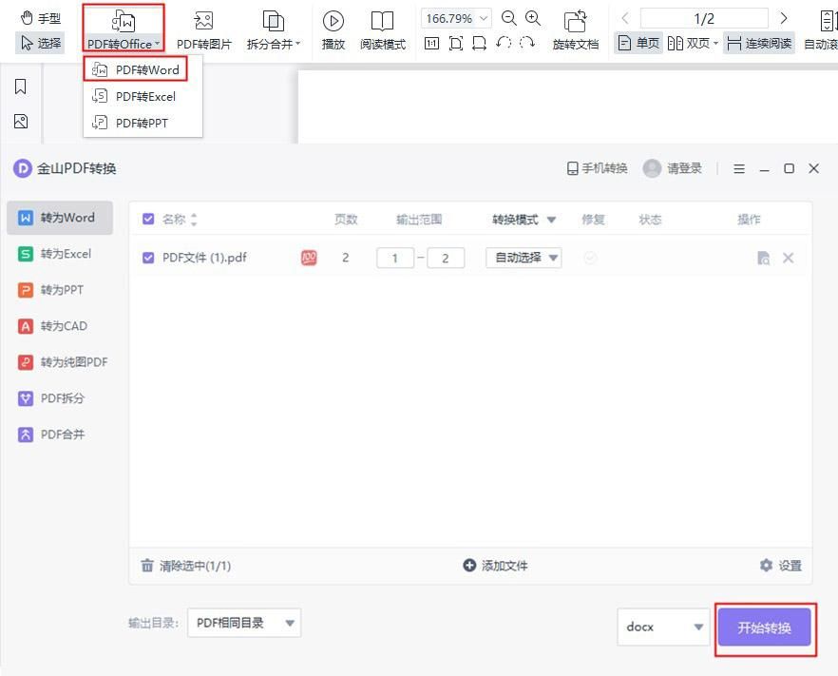
Task: Click the 金山PDF转换 logo icon
Action: (23, 169)
